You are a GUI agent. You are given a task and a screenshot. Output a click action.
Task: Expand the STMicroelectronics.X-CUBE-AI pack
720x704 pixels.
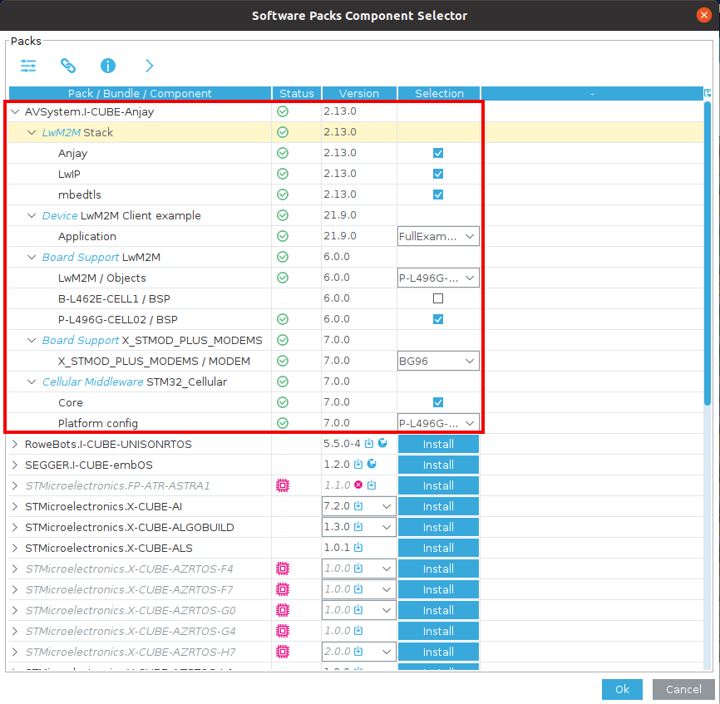coord(15,507)
